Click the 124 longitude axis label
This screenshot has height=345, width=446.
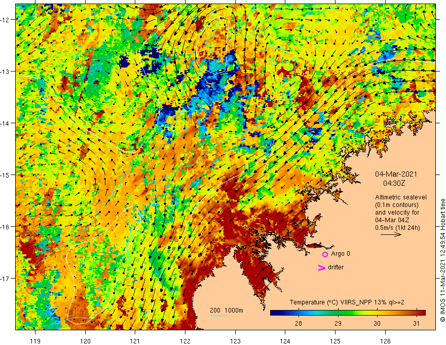285,341
